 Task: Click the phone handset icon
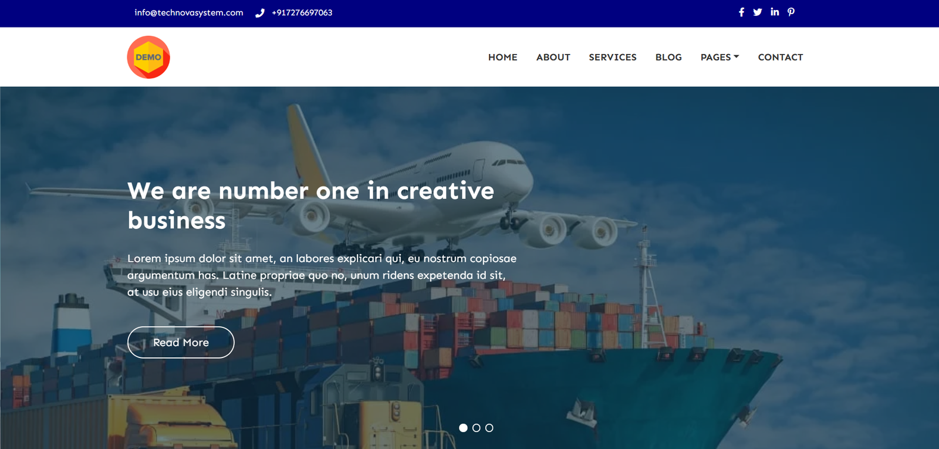pyautogui.click(x=260, y=13)
